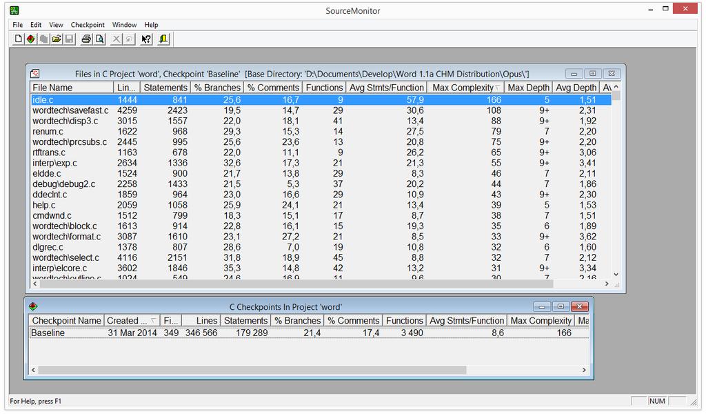706x414 pixels.
Task: Click right arrow of Checkpoints horizontal scrollbar
Action: coord(584,370)
